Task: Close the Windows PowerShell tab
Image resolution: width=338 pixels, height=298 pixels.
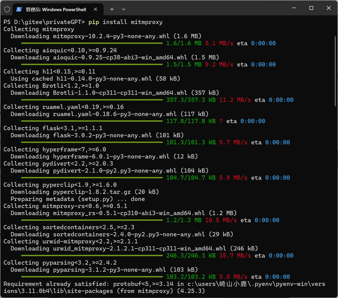Action: [95, 9]
